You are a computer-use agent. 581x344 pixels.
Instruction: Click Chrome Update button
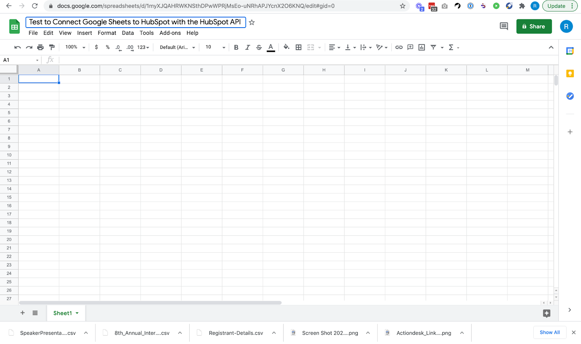[x=560, y=6]
